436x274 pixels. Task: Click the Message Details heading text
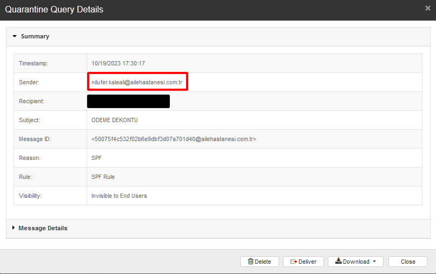click(43, 228)
